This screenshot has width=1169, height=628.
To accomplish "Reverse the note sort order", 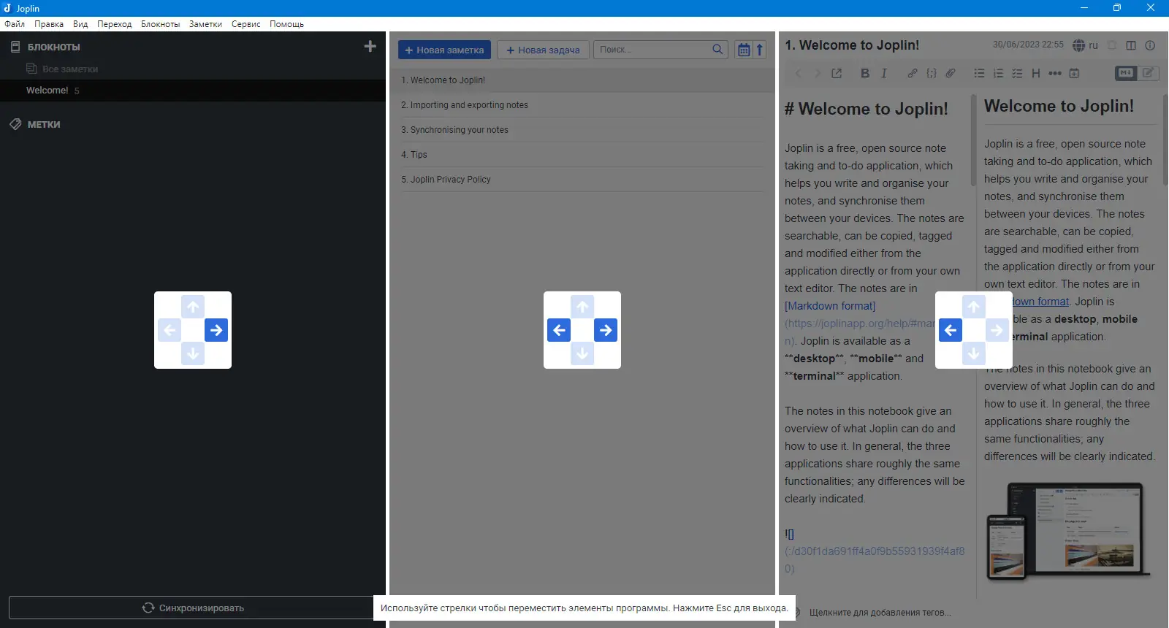I will [x=760, y=50].
